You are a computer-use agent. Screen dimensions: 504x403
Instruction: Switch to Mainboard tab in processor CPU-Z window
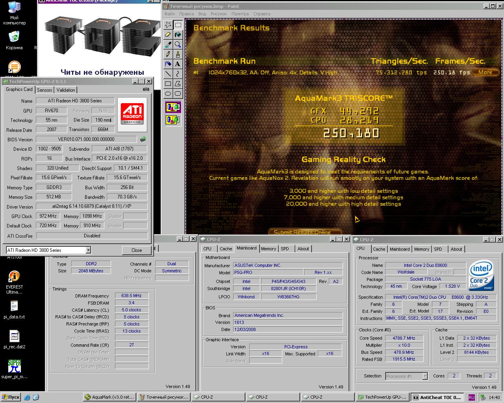click(400, 249)
